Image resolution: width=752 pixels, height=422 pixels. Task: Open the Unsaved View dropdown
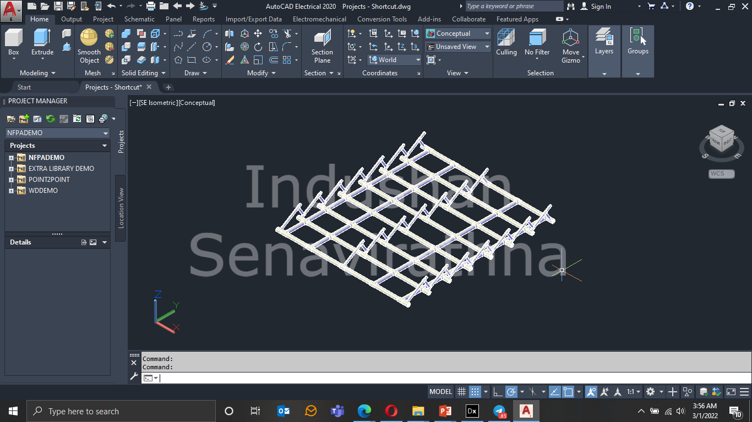(x=457, y=47)
